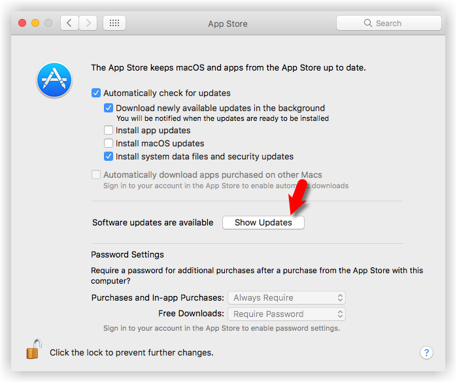457x383 pixels.
Task: Show all preferences grid icon
Action: [x=114, y=23]
